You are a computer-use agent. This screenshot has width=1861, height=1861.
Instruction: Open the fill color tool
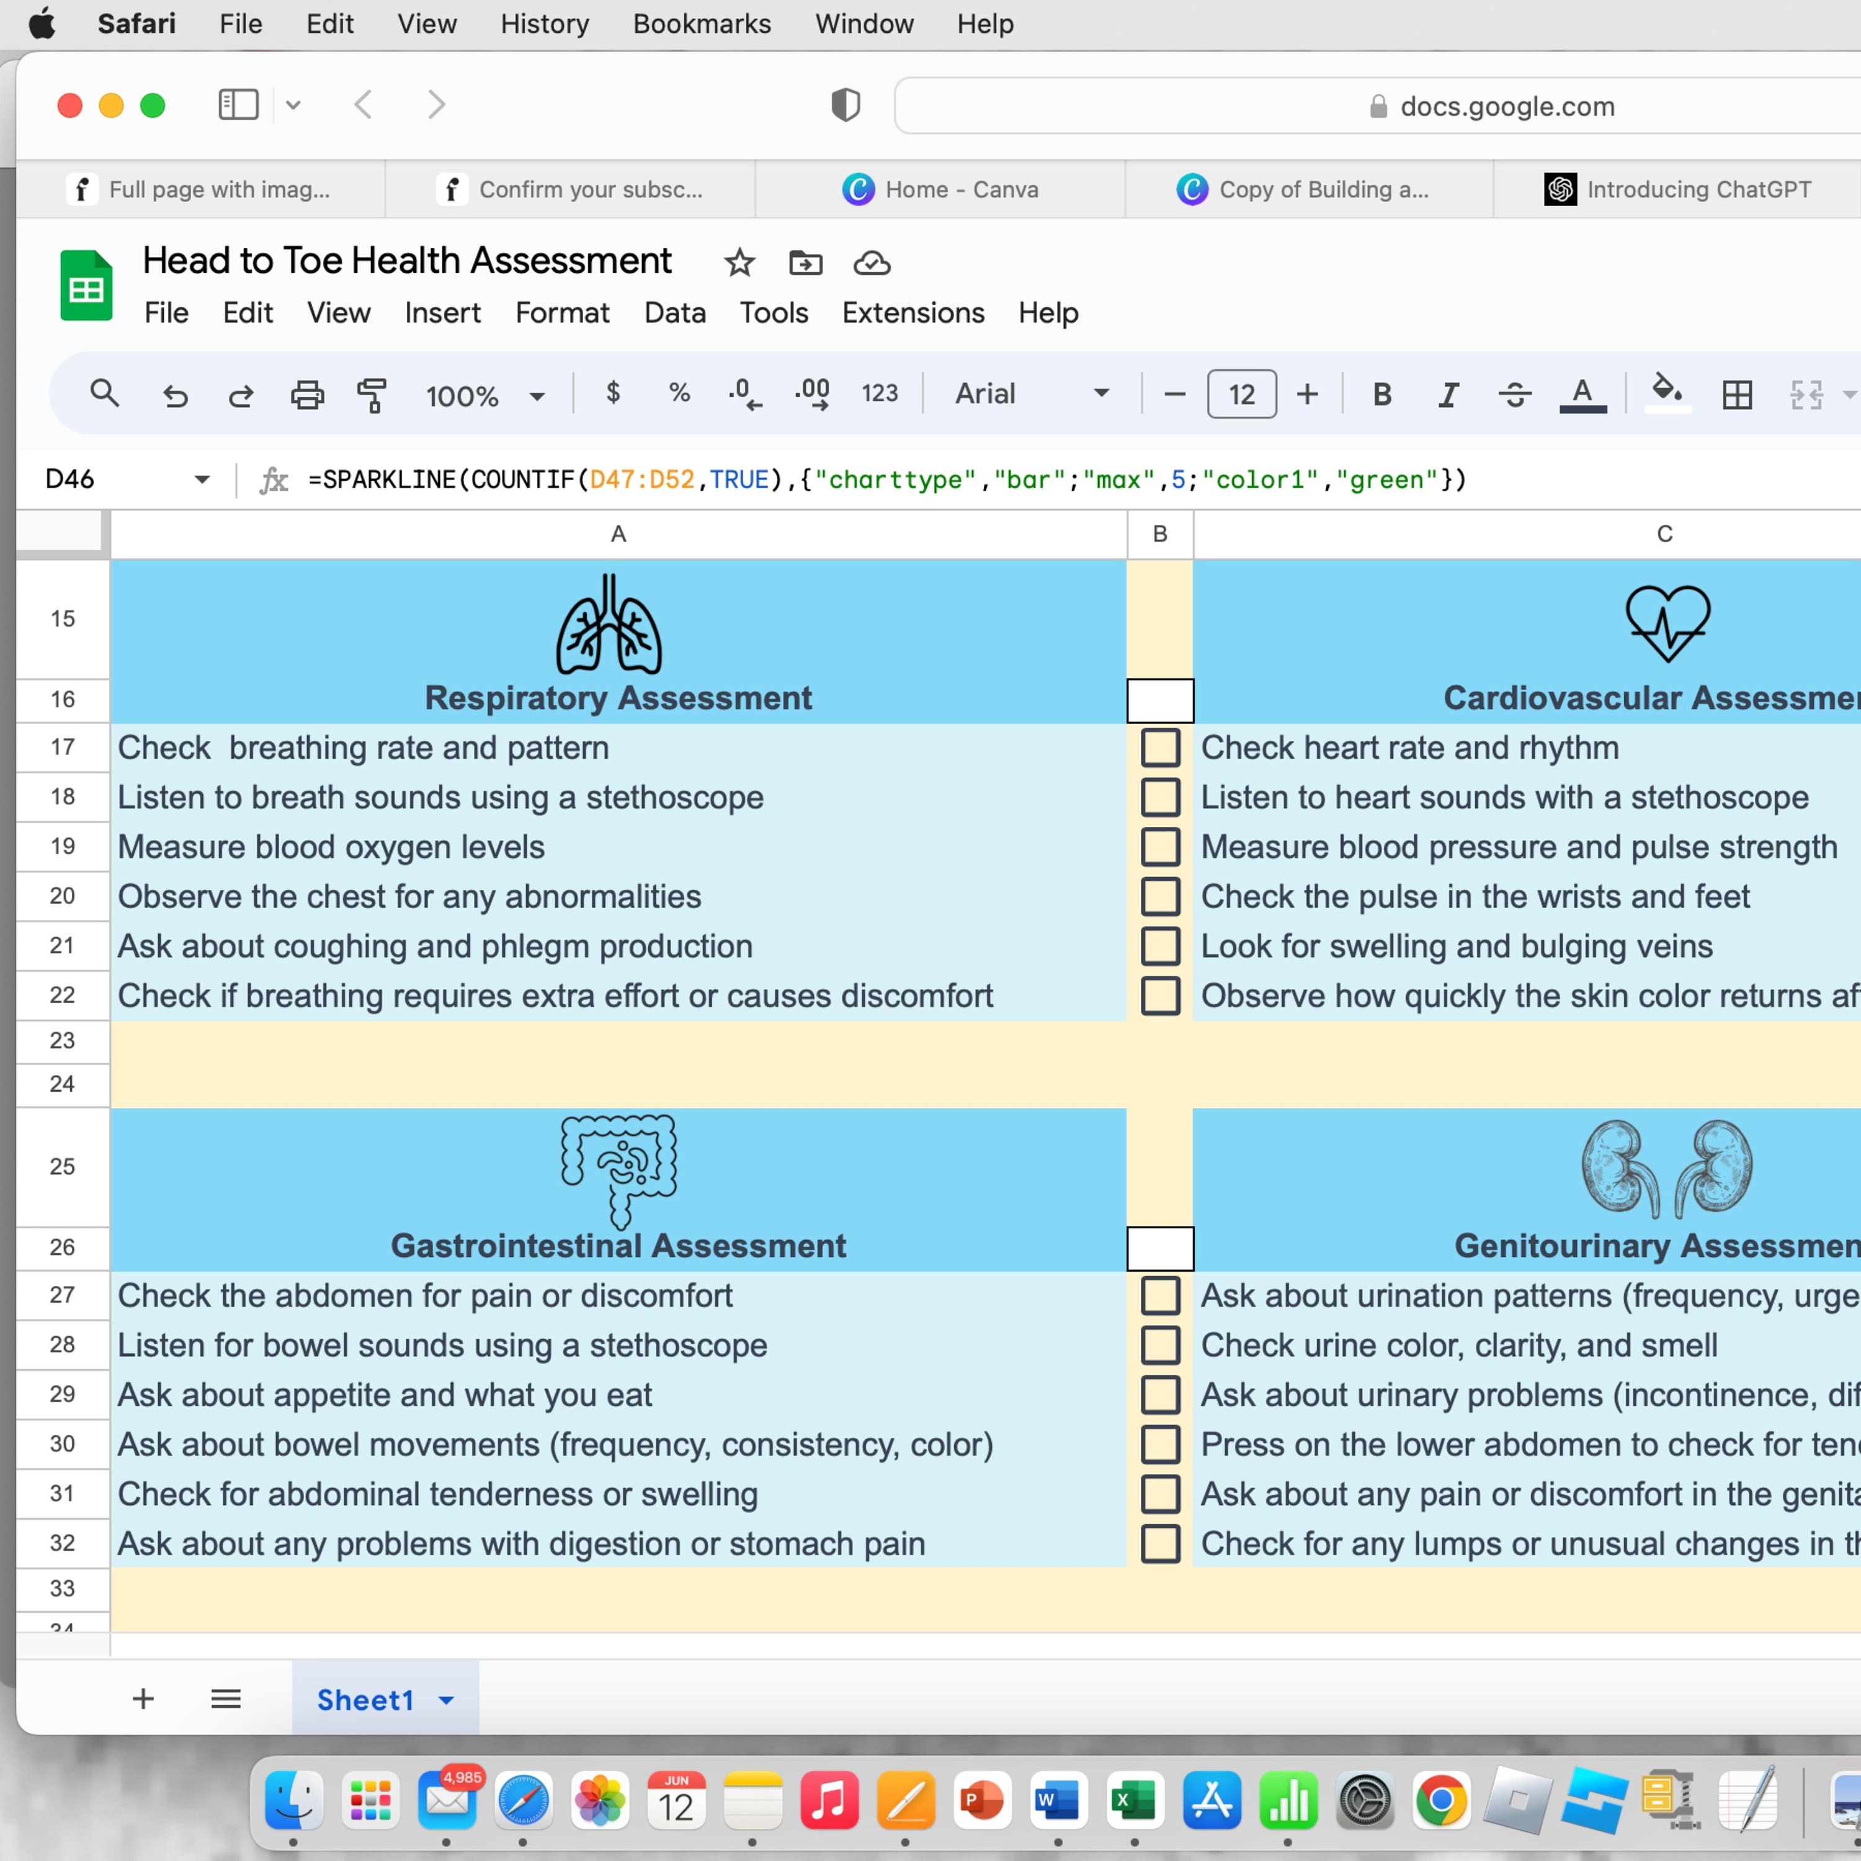(1667, 394)
